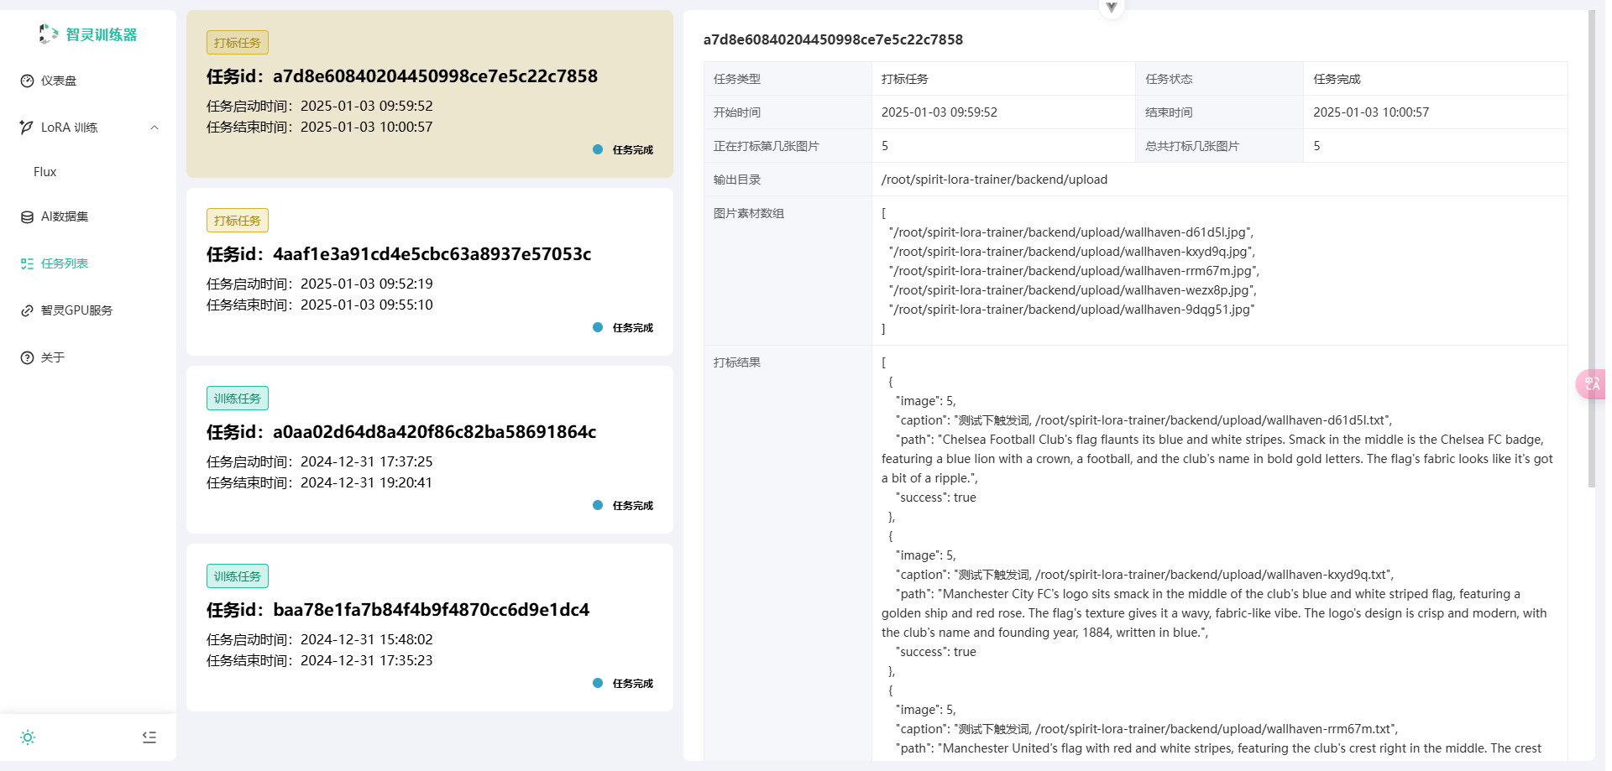This screenshot has width=1612, height=771.
Task: Click the wallhaven-9dqg51.jpg path in image array
Action: tap(1071, 310)
